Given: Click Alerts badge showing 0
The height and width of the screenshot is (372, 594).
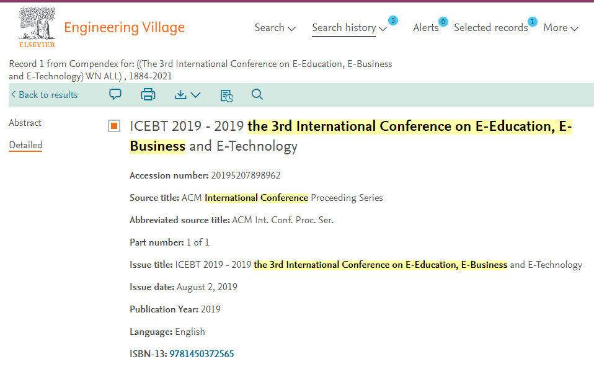Looking at the screenshot, I should 443,22.
